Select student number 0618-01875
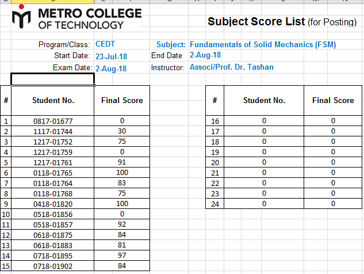 click(x=53, y=235)
